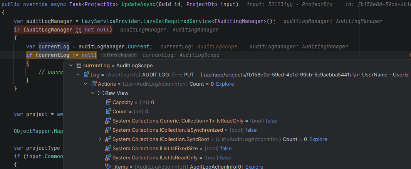The image size is (411, 169).
Task: Click the currentLog variable icon
Action: tap(79, 66)
